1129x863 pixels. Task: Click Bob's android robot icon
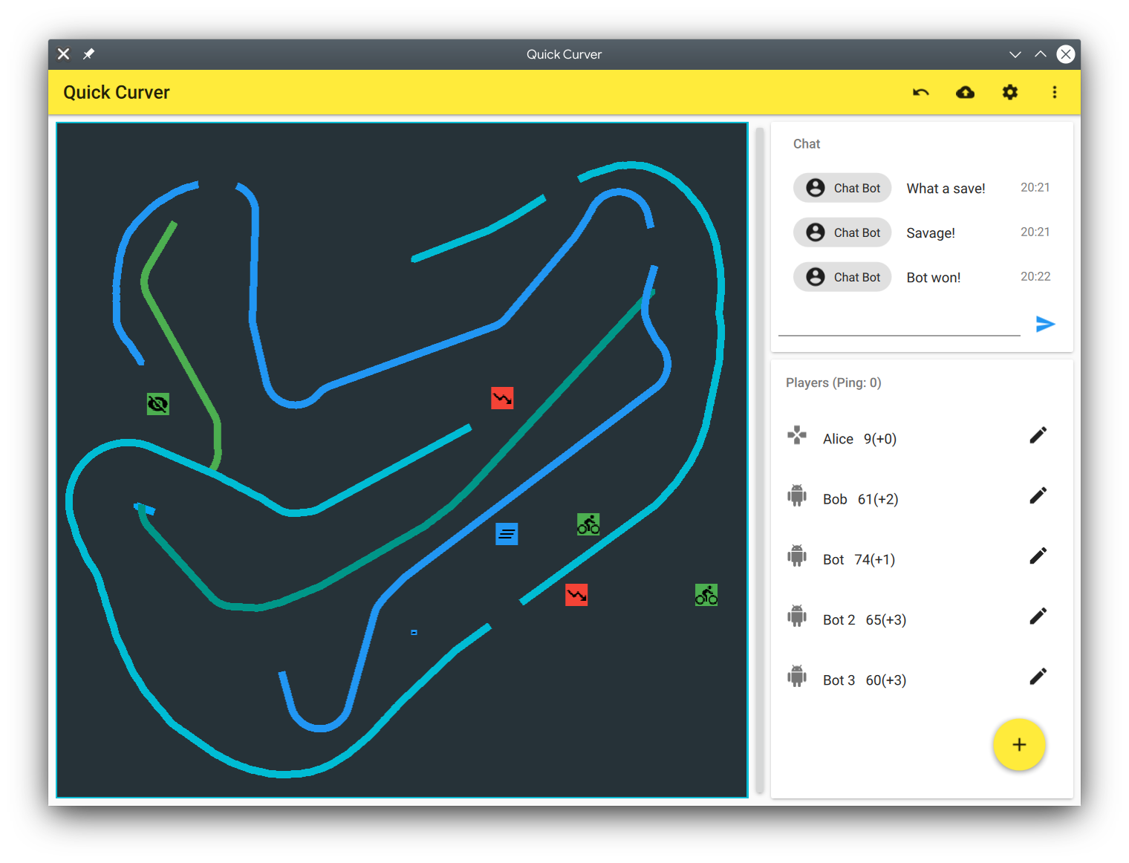pos(797,495)
